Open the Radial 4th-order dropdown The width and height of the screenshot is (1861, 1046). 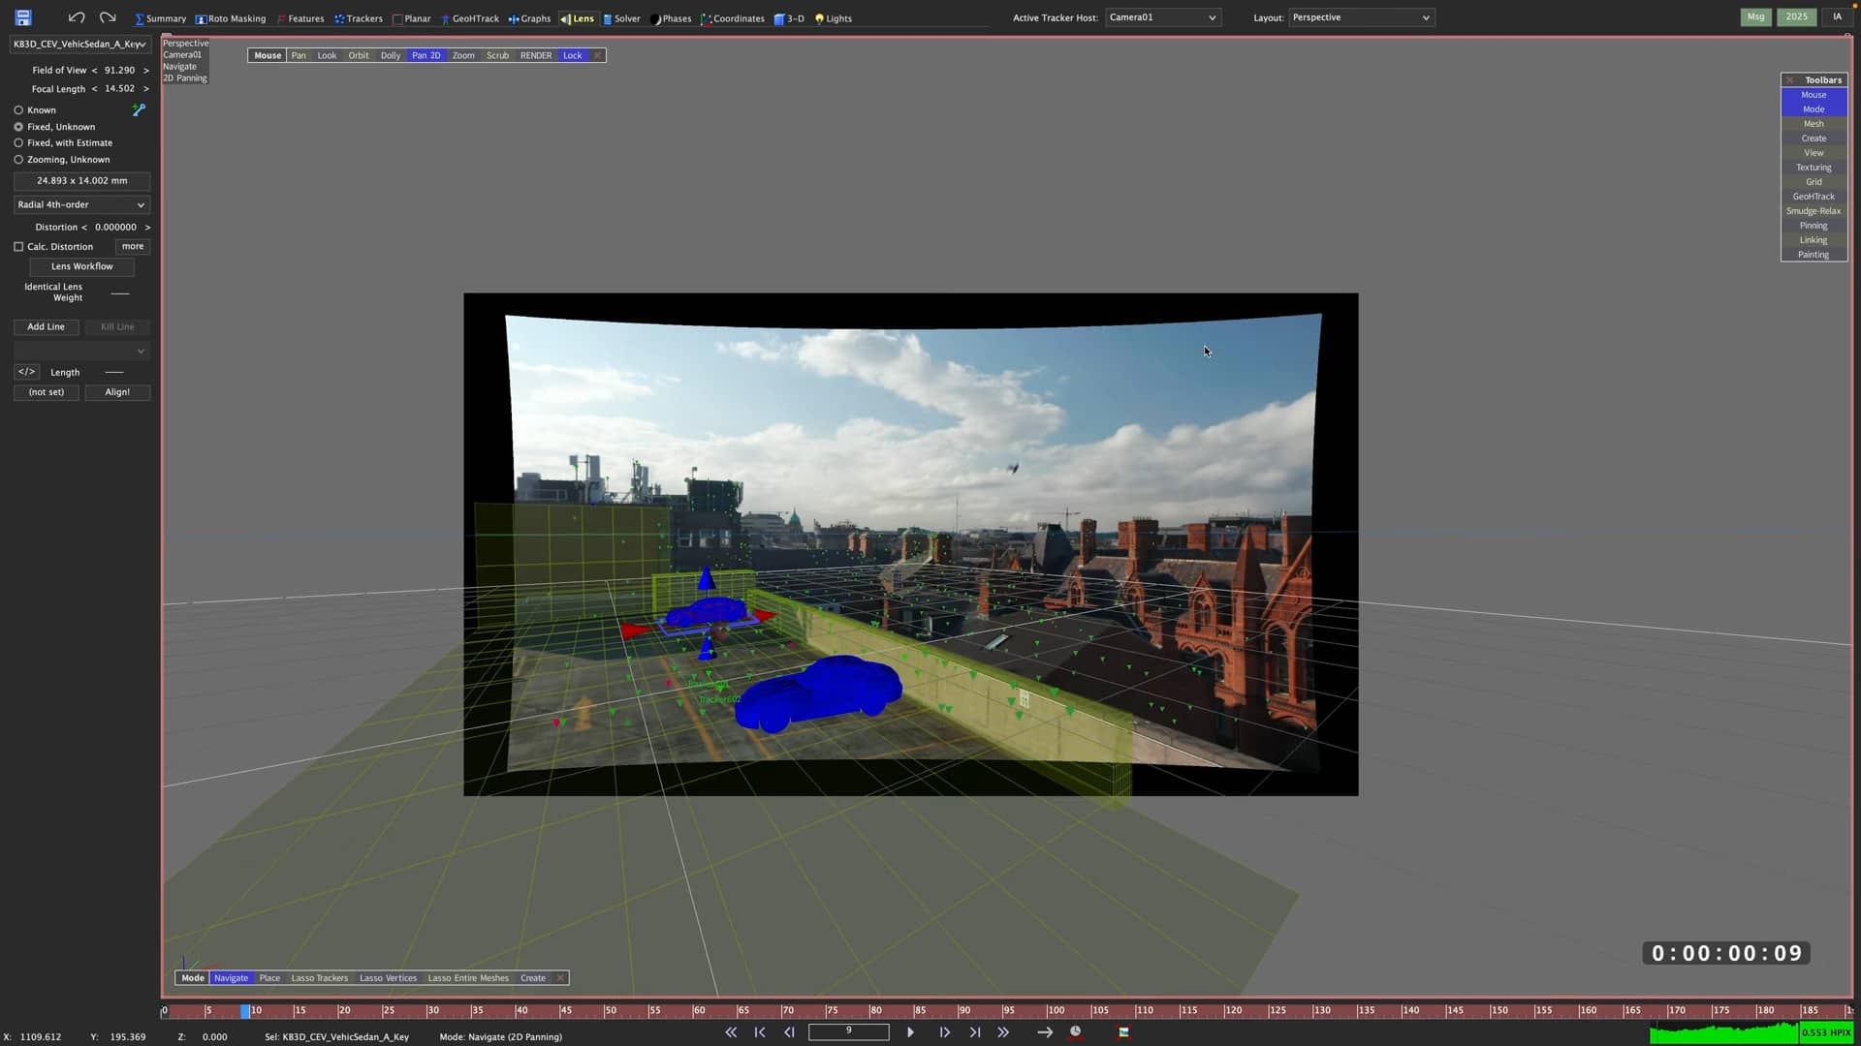81,205
